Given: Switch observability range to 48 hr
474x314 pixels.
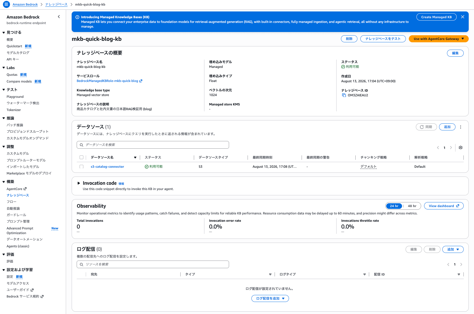Looking at the screenshot, I should pos(412,206).
